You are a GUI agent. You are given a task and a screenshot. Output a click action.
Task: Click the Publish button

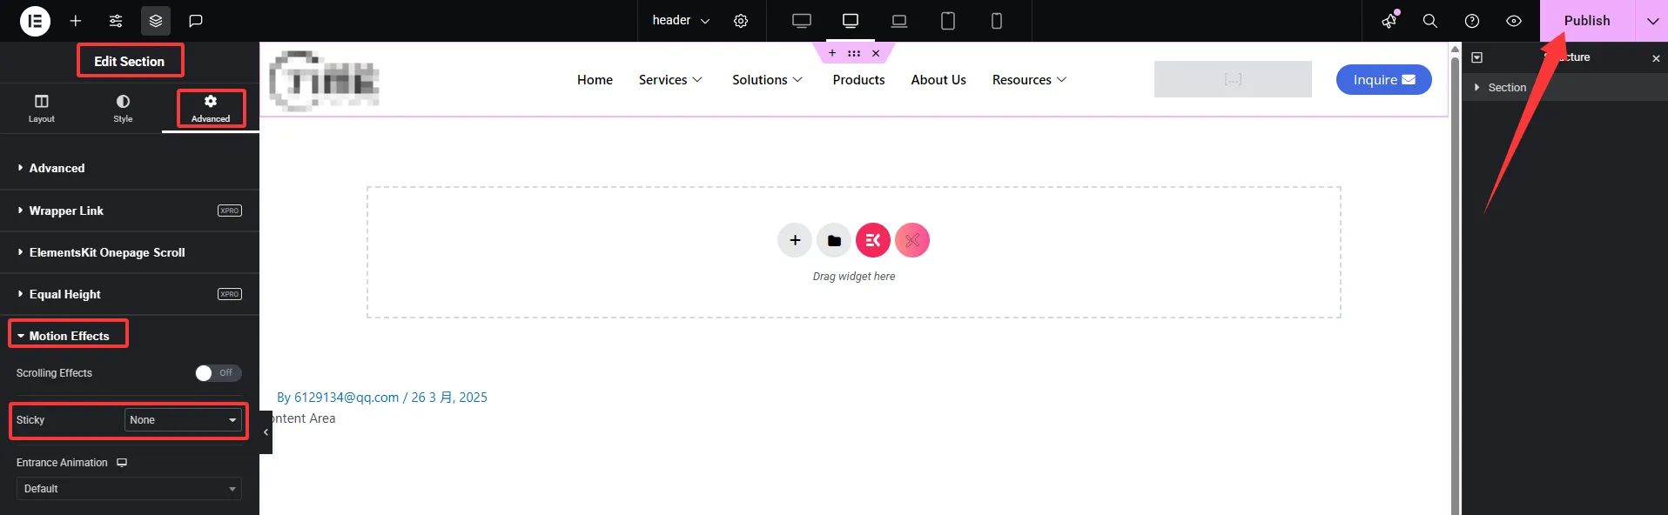point(1586,21)
